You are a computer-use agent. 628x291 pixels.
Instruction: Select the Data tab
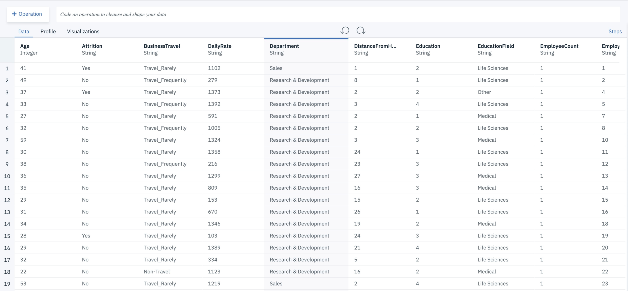(24, 31)
